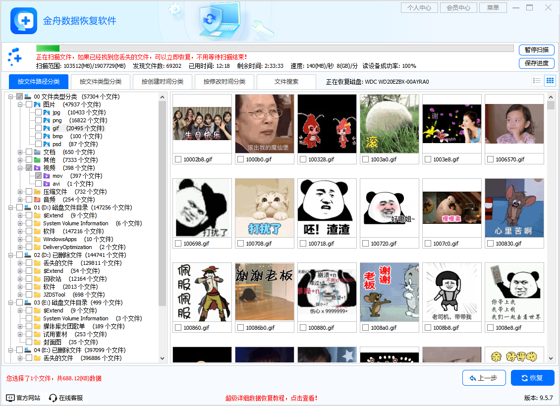Open the 菜单 menu

(493, 7)
